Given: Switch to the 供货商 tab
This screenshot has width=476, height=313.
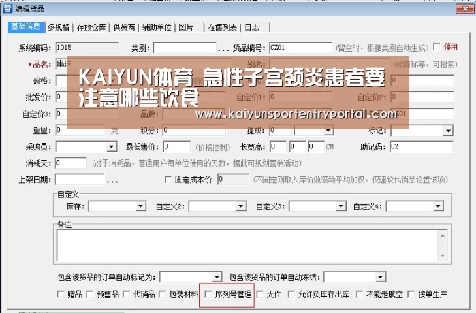Looking at the screenshot, I should coord(124,27).
